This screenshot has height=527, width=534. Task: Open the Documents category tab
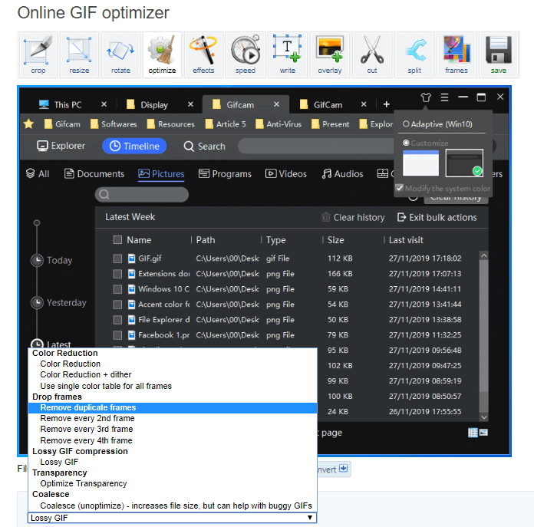tap(94, 174)
